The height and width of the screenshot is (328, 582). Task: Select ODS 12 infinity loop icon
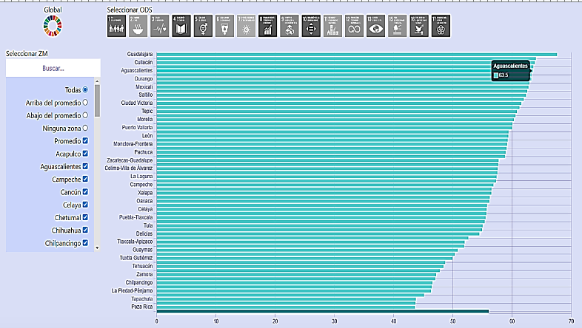[x=354, y=26]
